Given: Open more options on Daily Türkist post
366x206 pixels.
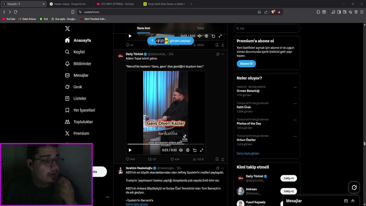Looking at the screenshot, I should click(223, 54).
